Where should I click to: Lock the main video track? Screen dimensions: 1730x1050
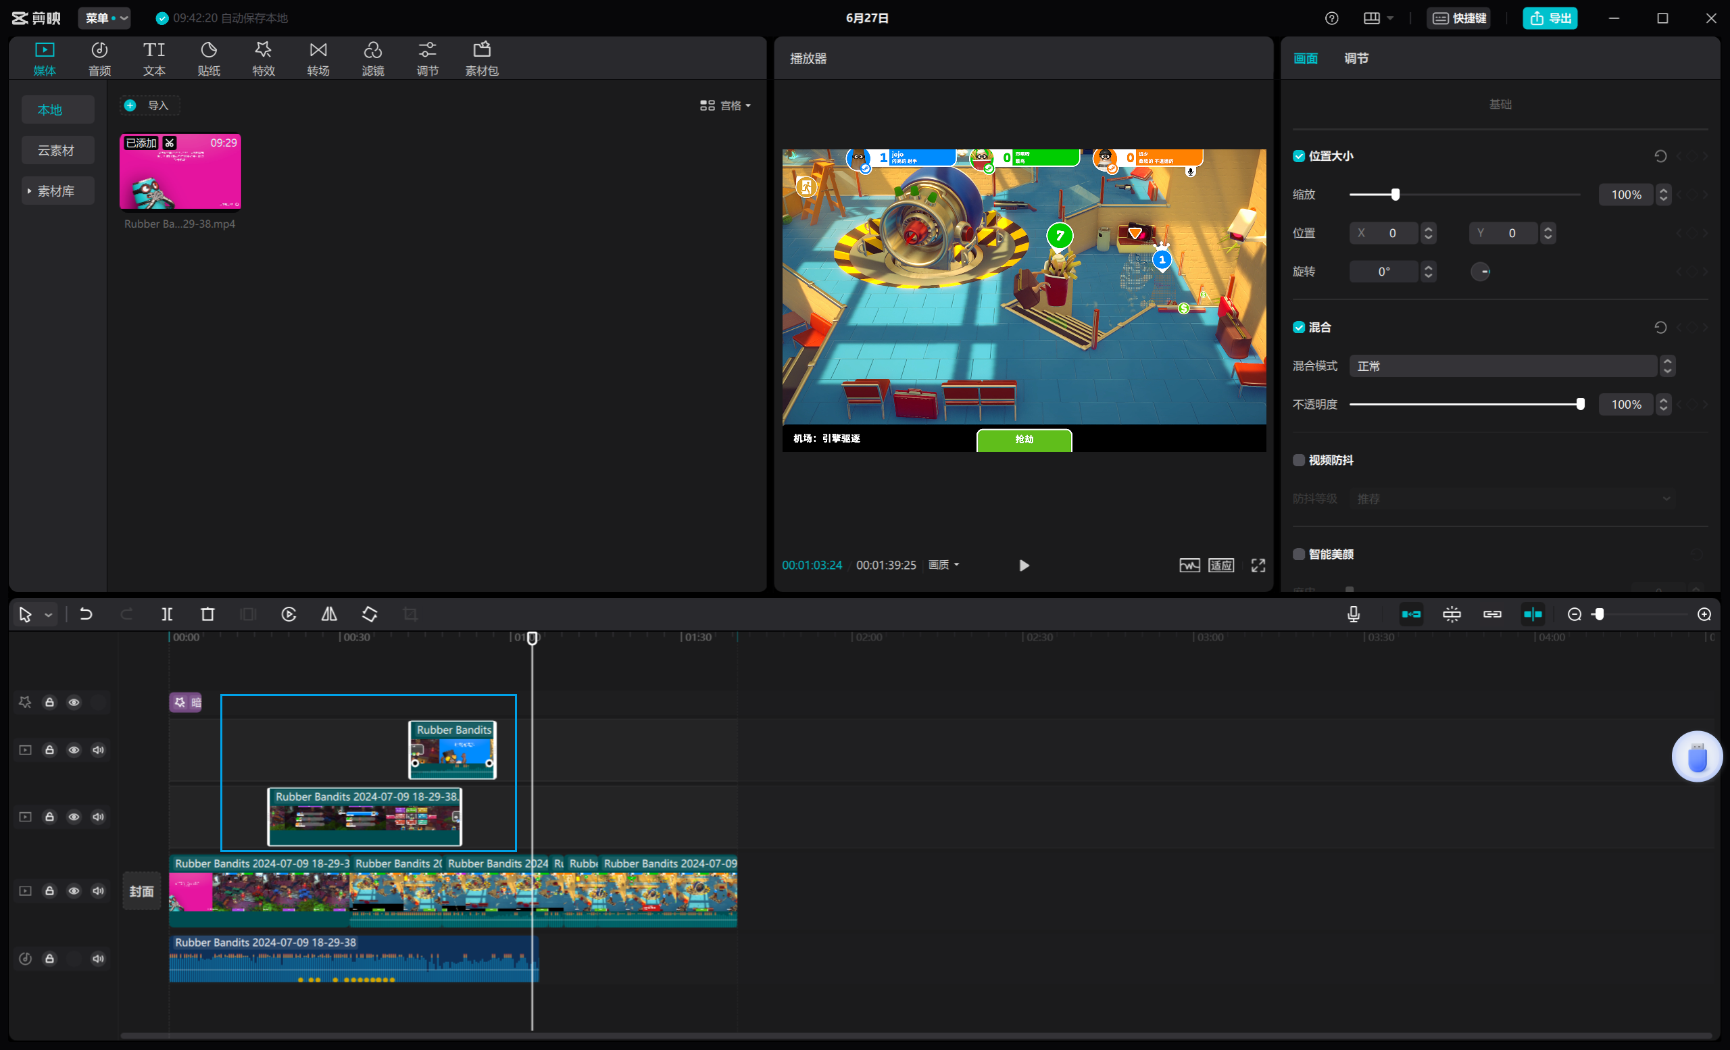(49, 891)
